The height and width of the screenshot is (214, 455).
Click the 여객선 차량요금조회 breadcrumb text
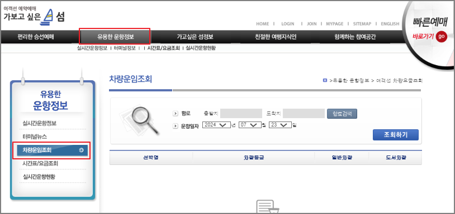coord(399,80)
